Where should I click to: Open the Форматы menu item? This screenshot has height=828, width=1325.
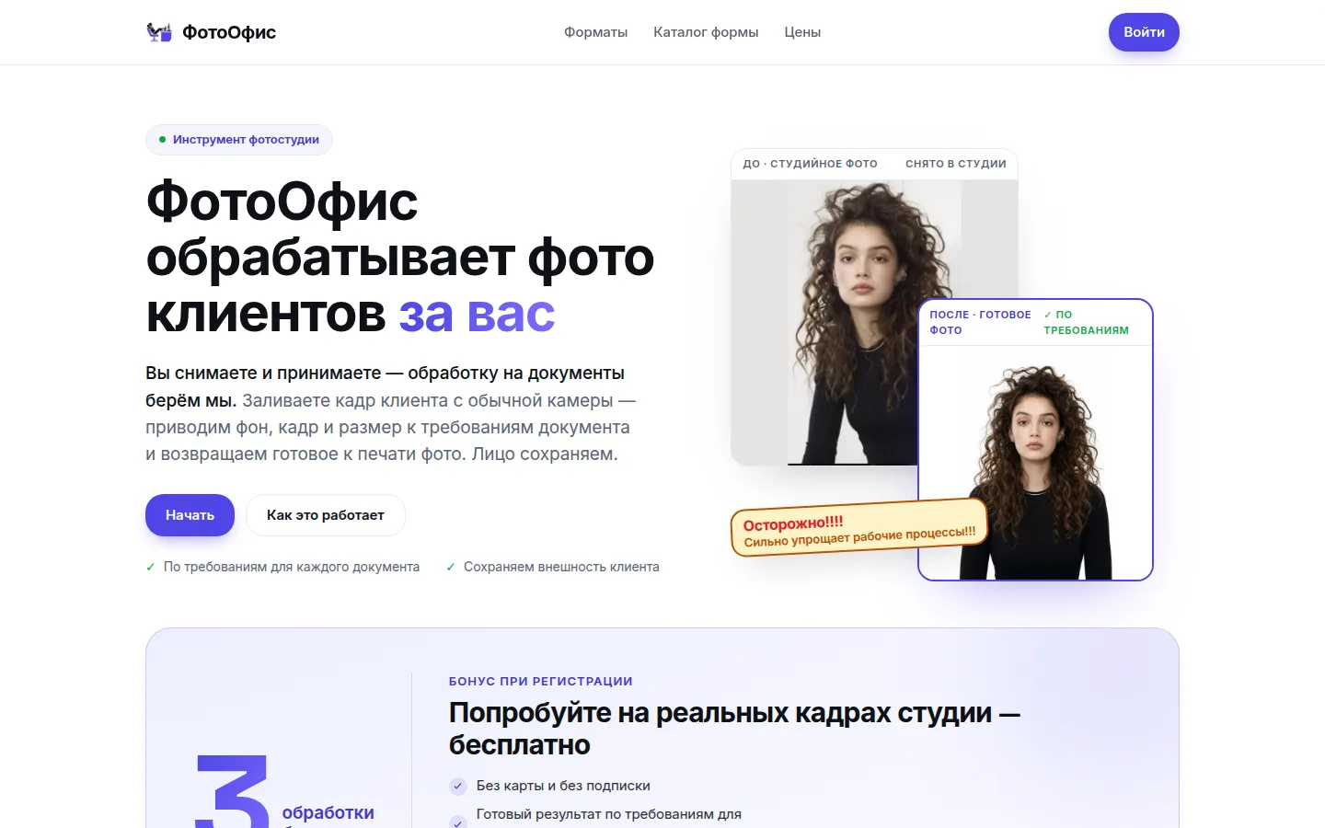click(595, 32)
